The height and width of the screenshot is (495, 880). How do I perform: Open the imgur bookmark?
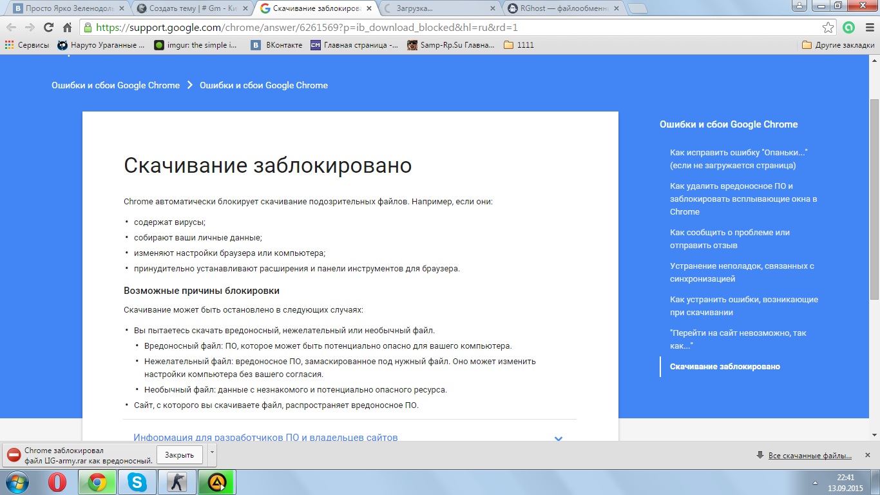195,45
